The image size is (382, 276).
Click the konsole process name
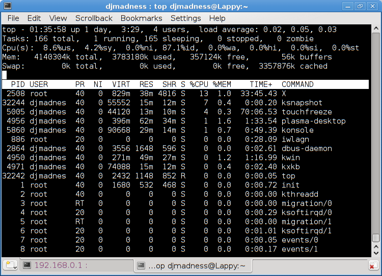(297, 130)
